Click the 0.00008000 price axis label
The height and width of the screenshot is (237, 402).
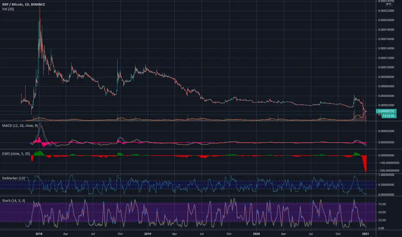coord(386,77)
